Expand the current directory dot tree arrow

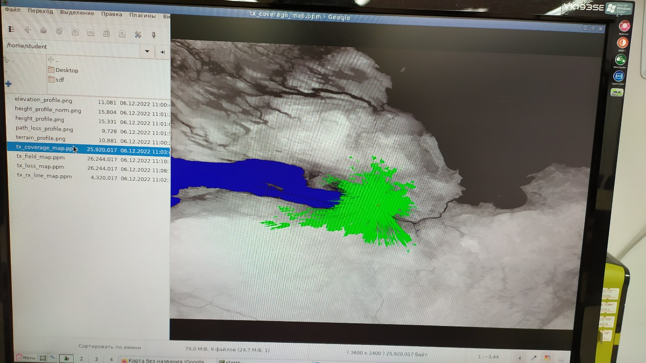pos(5,60)
